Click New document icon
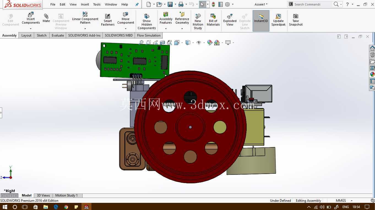The image size is (375, 210). click(x=149, y=4)
